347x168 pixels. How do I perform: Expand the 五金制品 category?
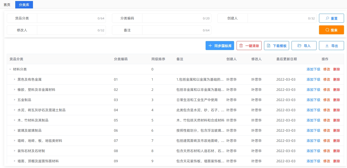click(x=15, y=100)
